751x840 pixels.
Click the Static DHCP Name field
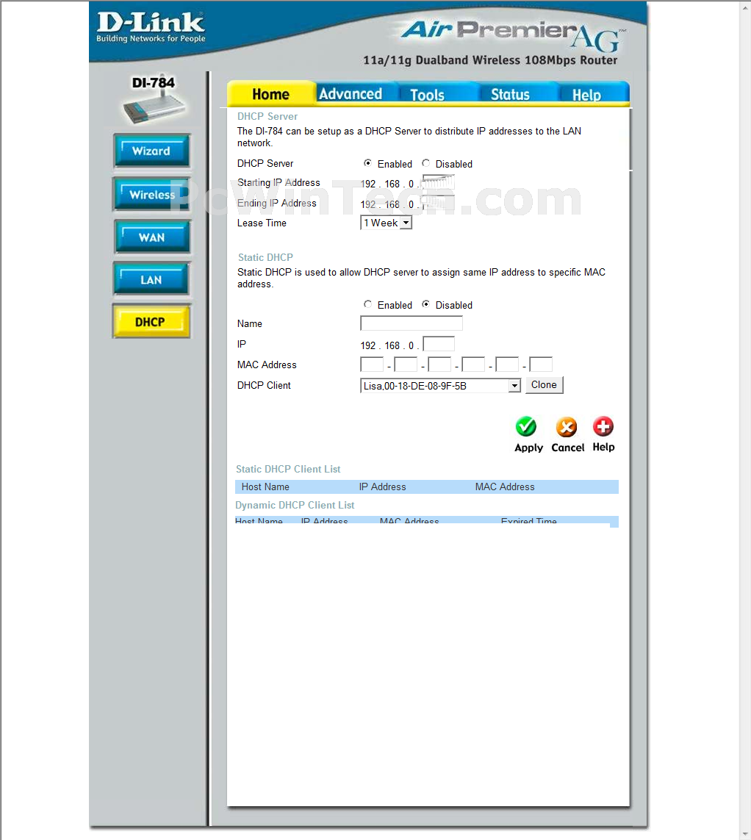(412, 323)
